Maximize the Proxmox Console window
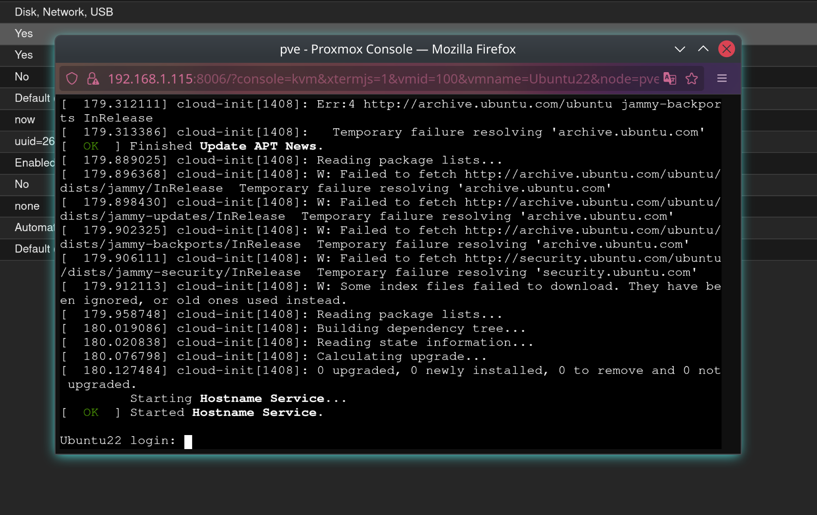 coord(703,49)
